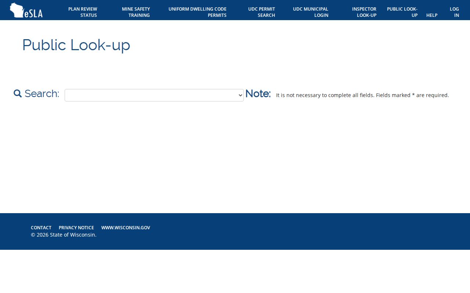Click the note about required fields
Viewport: 470px width, 293px height.
pyautogui.click(x=362, y=95)
